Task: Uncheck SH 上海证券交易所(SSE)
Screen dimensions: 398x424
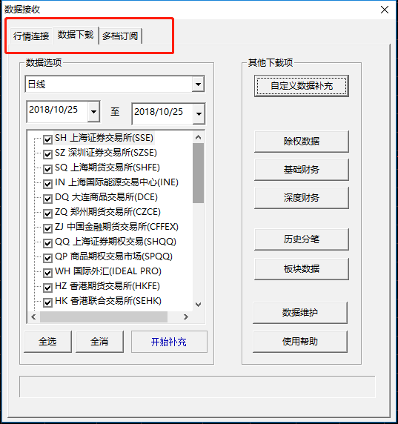Action: pyautogui.click(x=47, y=139)
